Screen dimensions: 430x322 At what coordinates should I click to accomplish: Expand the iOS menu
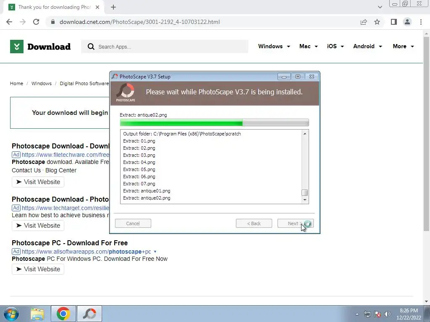336,46
